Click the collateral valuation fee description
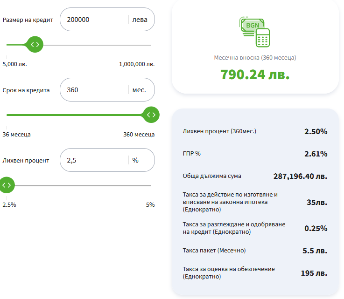This screenshot has height=299, width=344. pos(229,272)
